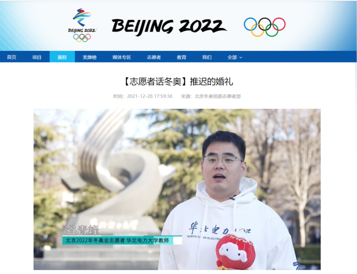
Task: Select the highlighted 赛程 tab
Action: click(x=62, y=57)
